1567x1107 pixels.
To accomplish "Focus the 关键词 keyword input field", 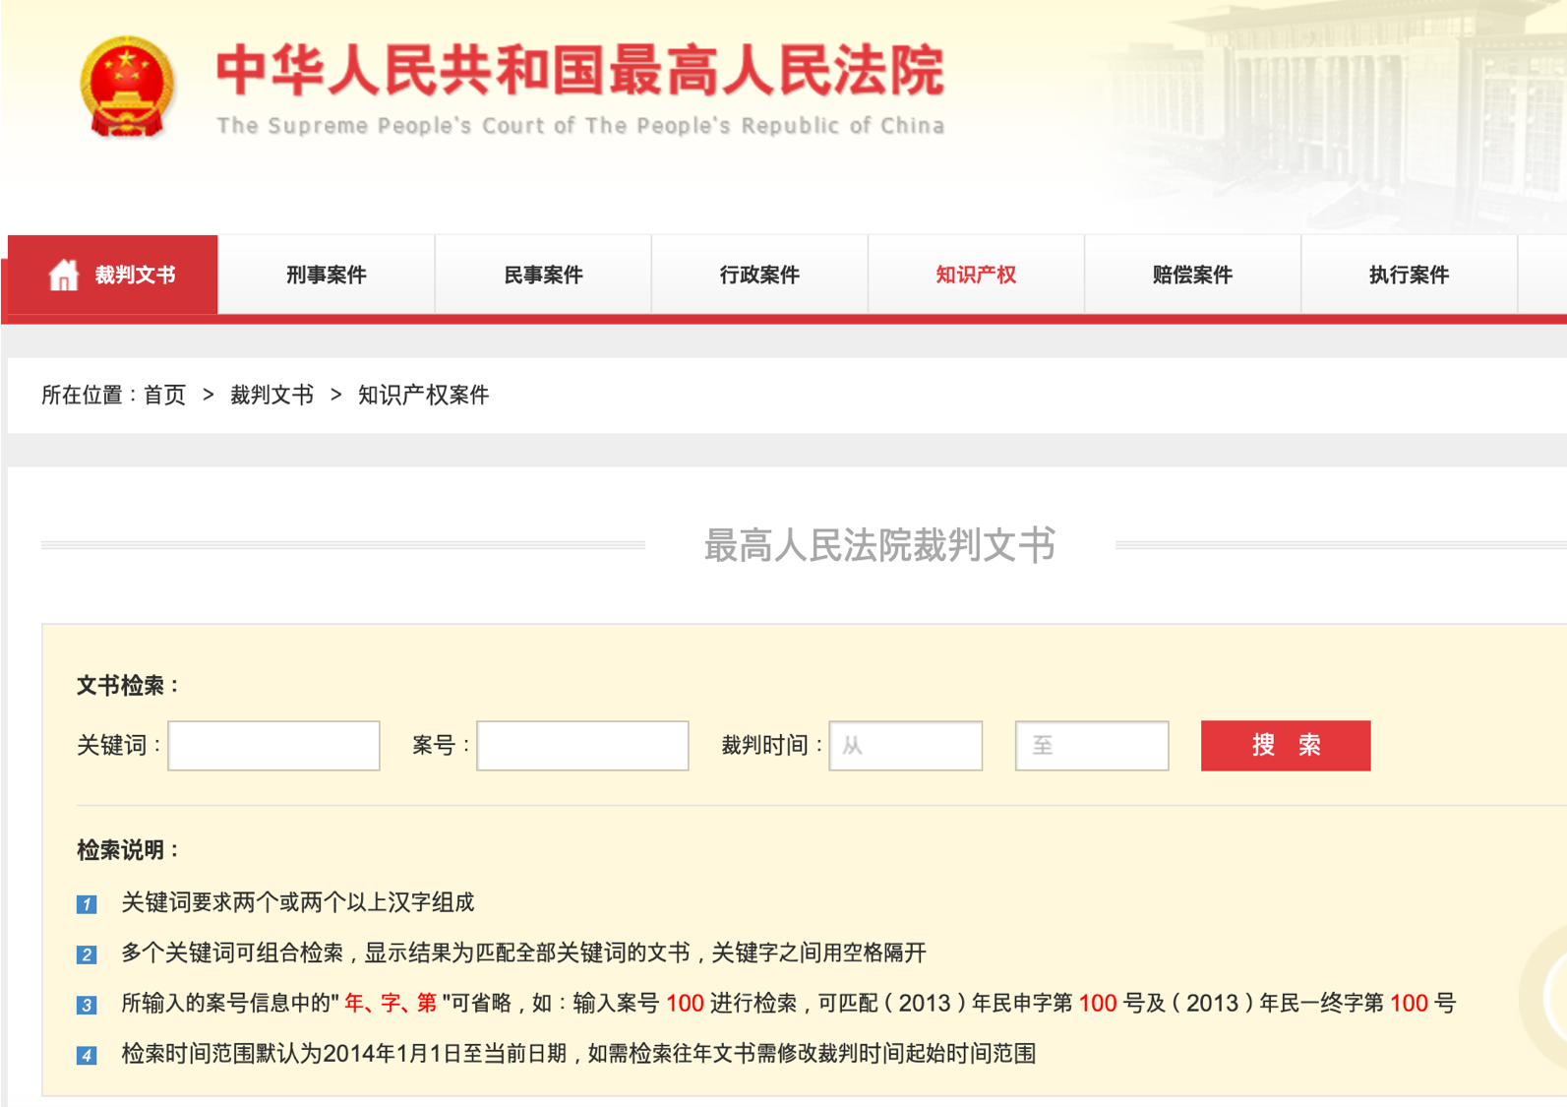I will coord(274,745).
